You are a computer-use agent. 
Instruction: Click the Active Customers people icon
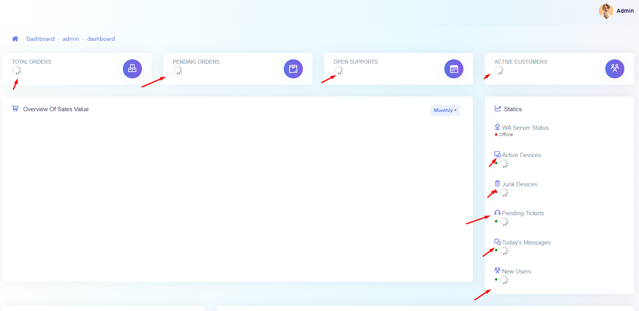coord(614,69)
